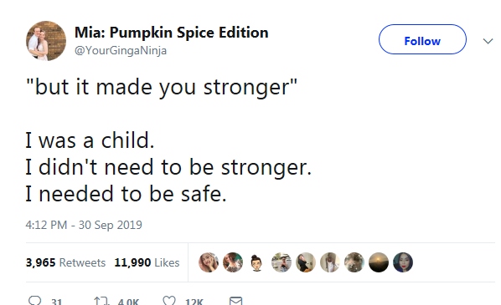Click the tweet text "I needed to be safe."

tap(127, 194)
